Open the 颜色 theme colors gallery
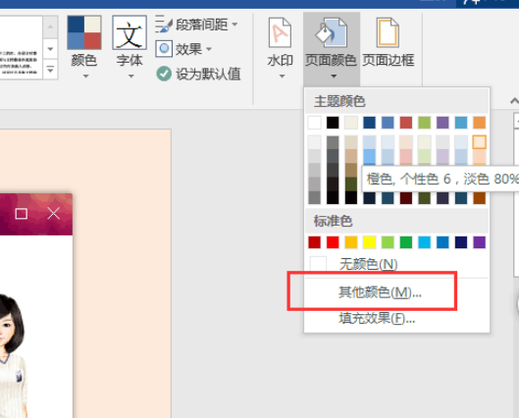The image size is (519, 418). (84, 46)
